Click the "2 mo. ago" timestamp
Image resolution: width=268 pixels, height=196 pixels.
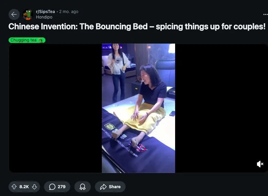[69, 12]
